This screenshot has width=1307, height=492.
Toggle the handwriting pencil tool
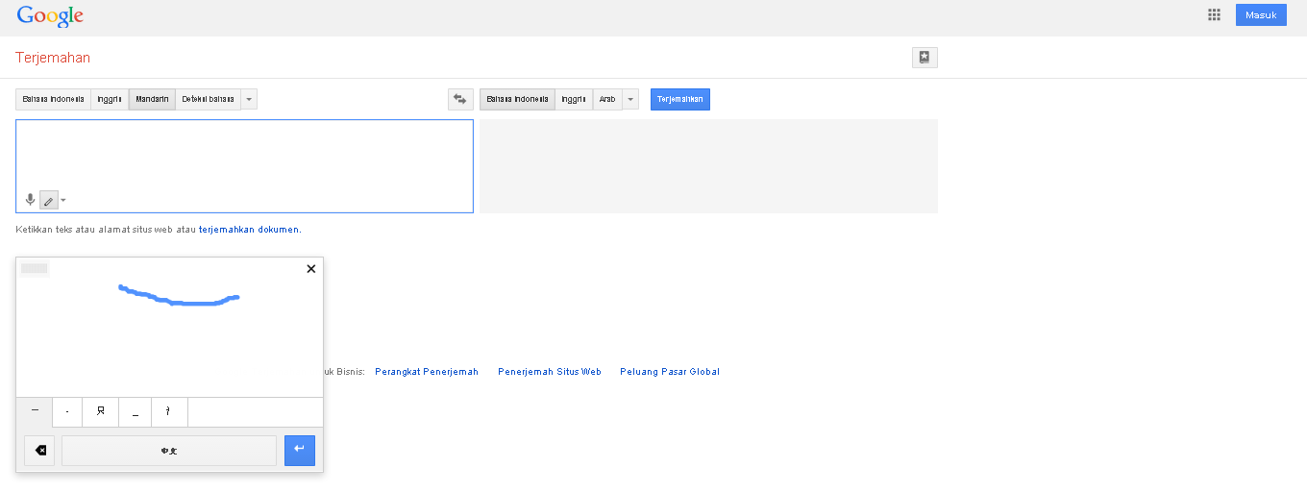(48, 200)
